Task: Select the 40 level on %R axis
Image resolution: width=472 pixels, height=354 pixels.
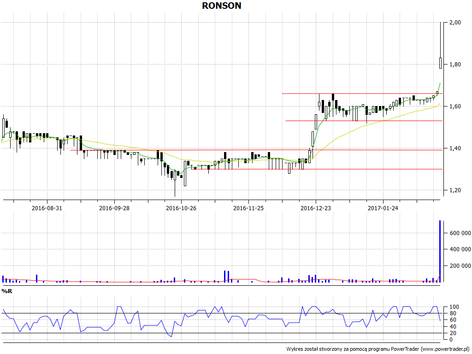Action: coord(453,327)
